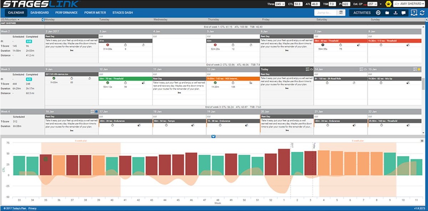The width and height of the screenshot is (428, 211).
Task: Open the activity history clock icon
Action: click(x=378, y=13)
